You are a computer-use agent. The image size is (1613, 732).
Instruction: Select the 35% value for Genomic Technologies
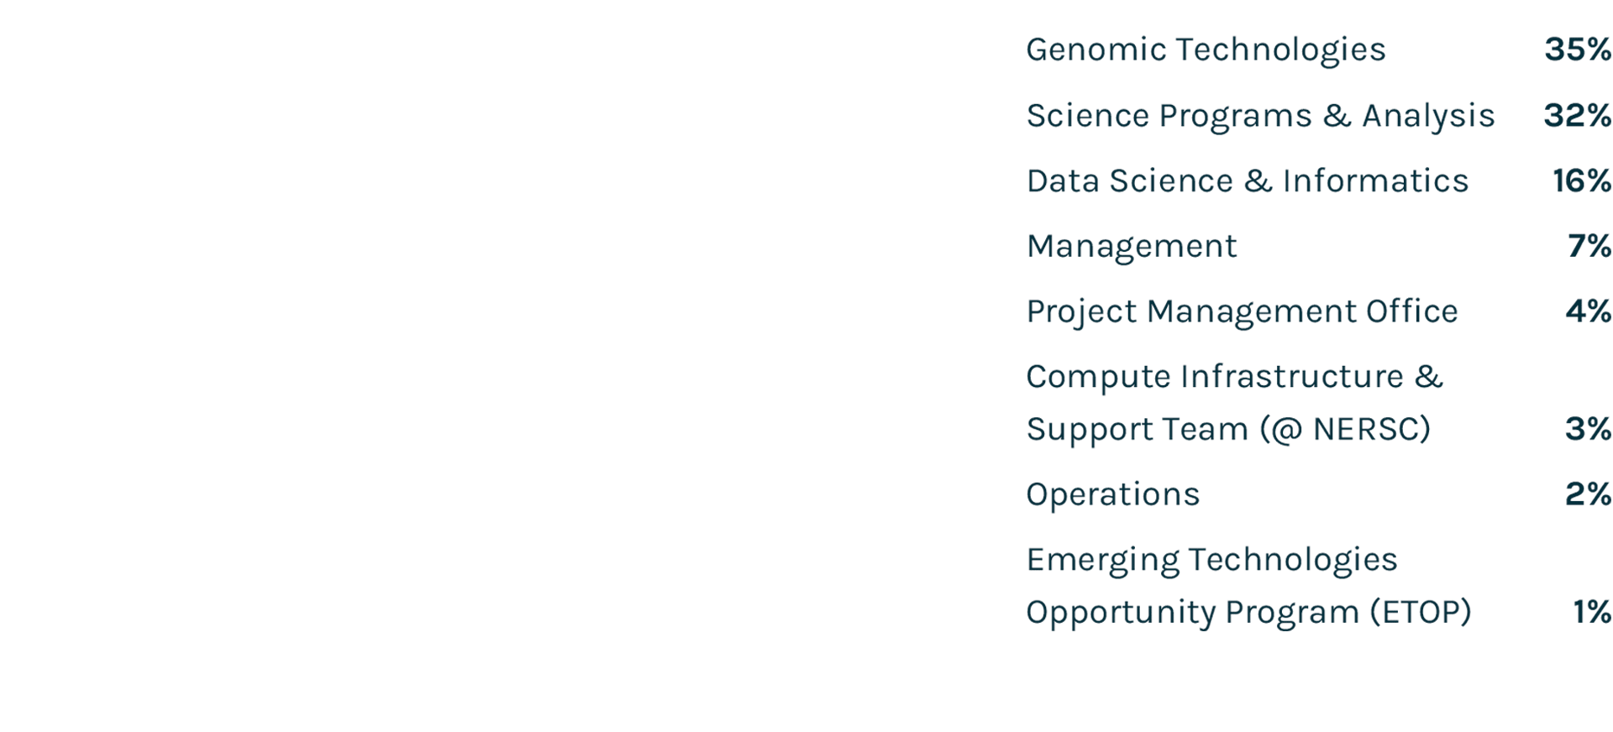pos(1578,50)
